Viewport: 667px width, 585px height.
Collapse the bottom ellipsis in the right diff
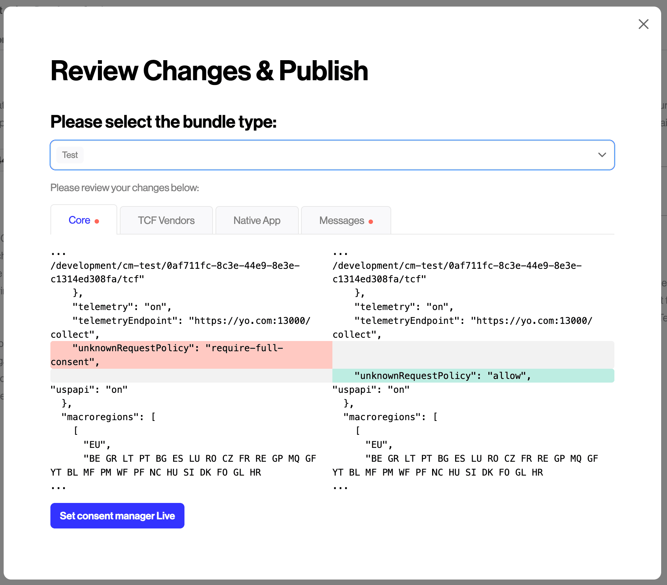pyautogui.click(x=340, y=486)
